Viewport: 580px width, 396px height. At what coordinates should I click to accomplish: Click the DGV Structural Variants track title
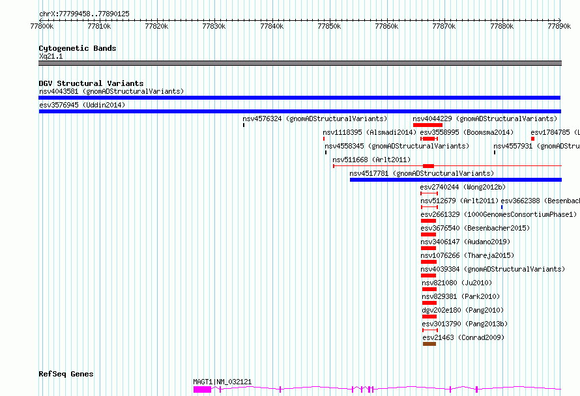point(91,83)
